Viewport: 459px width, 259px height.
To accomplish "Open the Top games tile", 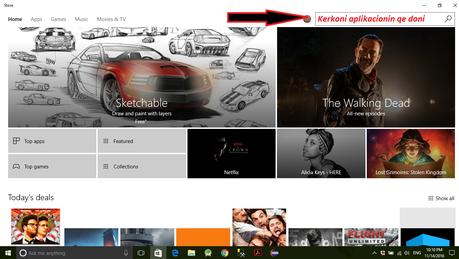I will pyautogui.click(x=52, y=166).
